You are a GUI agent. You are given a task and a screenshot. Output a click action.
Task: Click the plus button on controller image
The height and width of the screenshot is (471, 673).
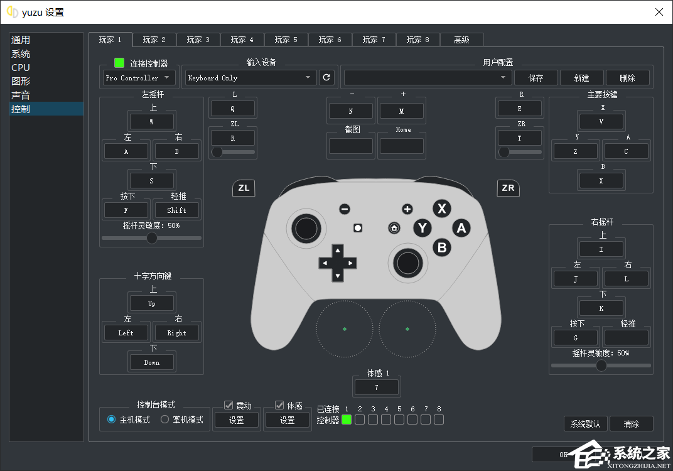(x=407, y=209)
